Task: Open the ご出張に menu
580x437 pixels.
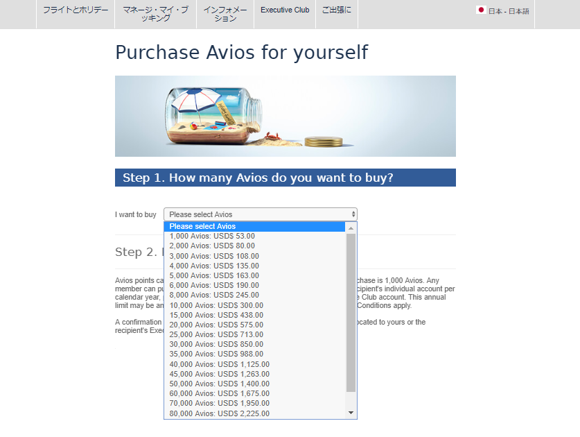Action: (337, 10)
